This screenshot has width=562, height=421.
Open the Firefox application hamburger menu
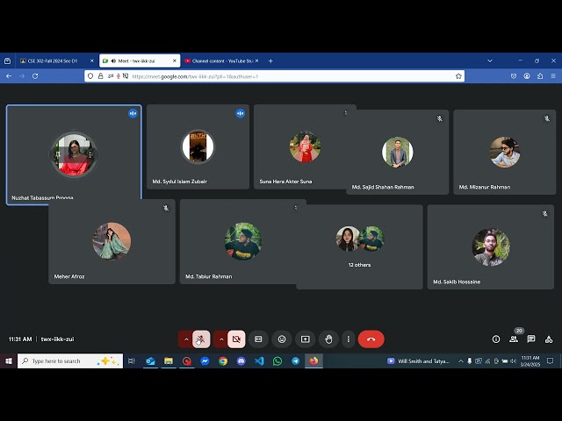point(553,76)
